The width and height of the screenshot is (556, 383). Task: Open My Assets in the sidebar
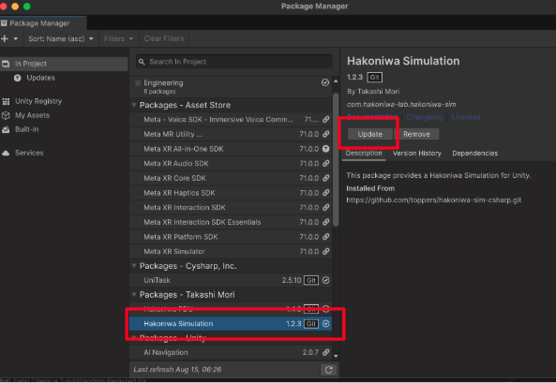click(x=32, y=115)
